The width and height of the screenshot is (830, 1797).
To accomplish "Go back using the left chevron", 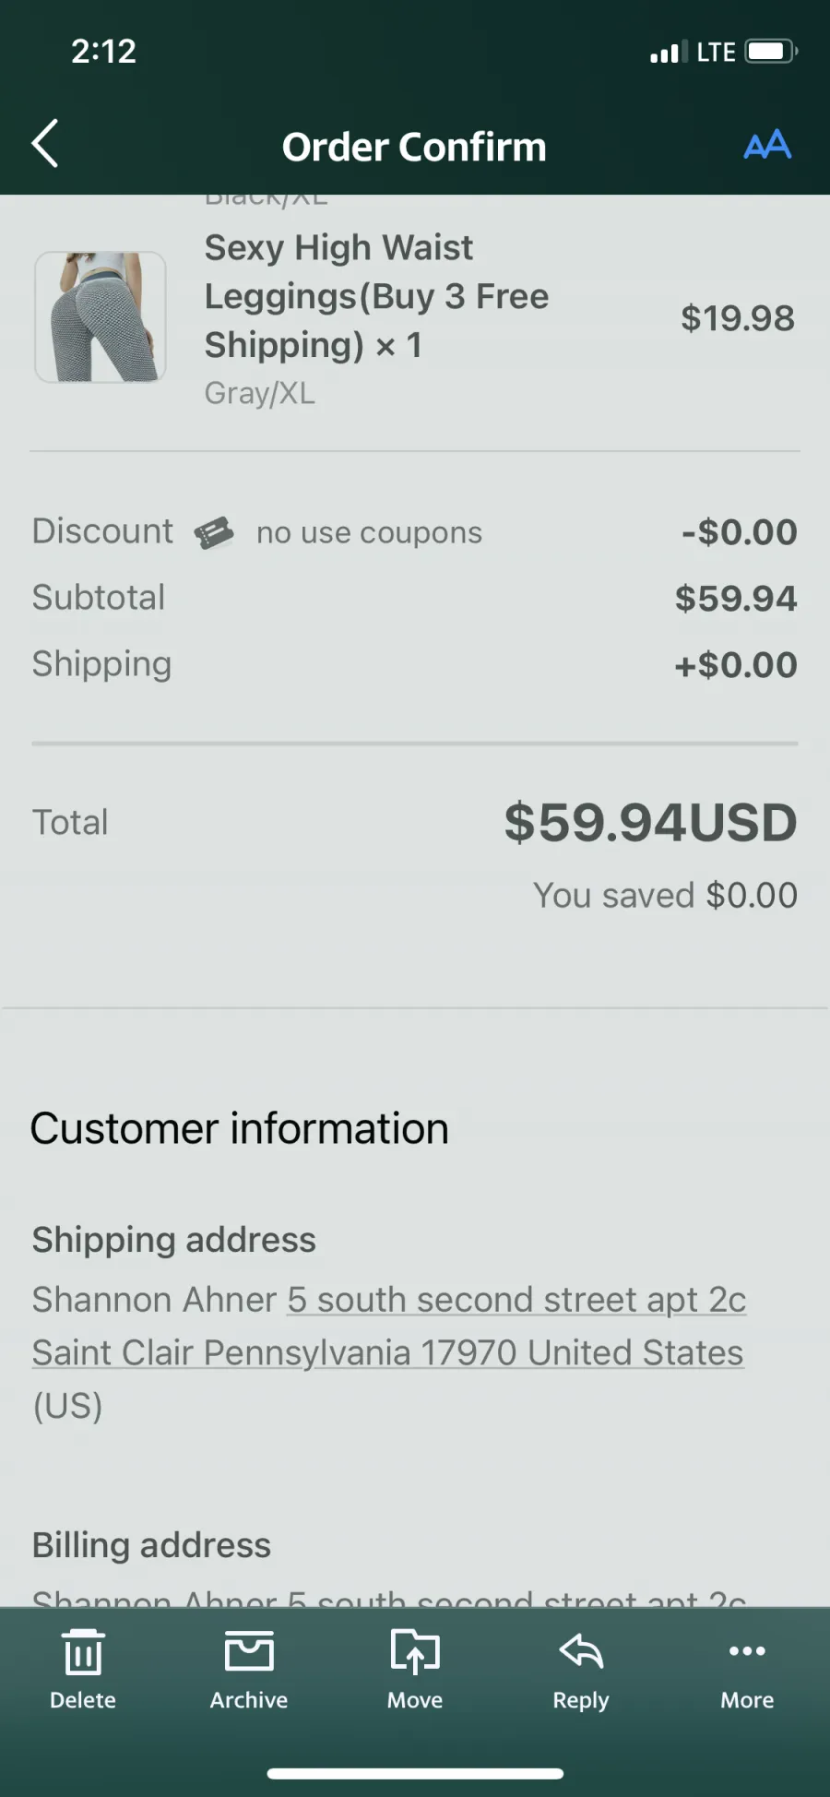I will [x=45, y=144].
